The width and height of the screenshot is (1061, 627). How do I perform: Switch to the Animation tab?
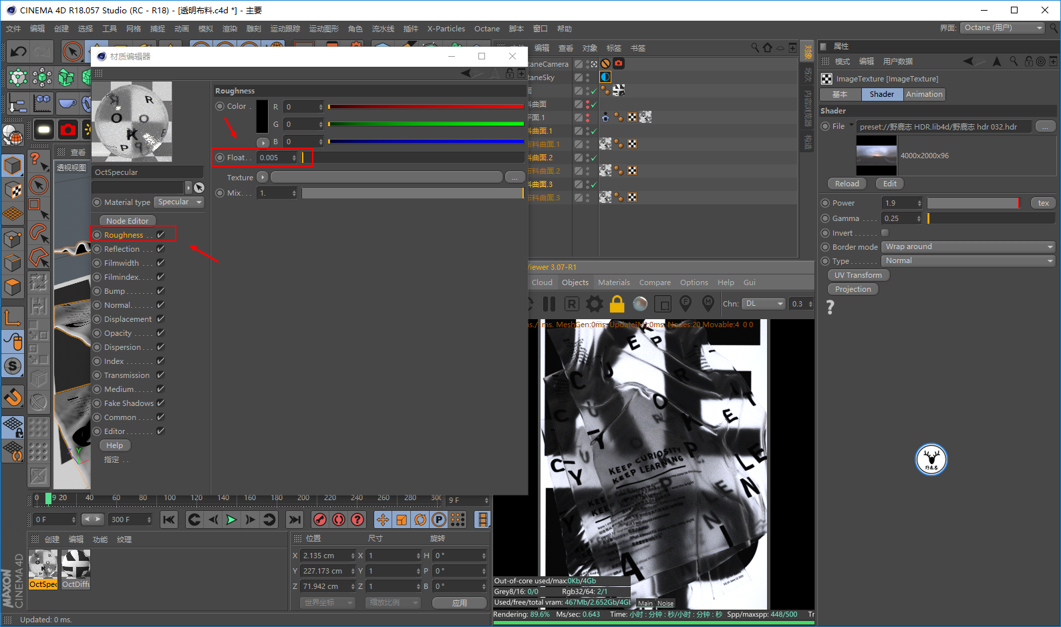point(924,95)
